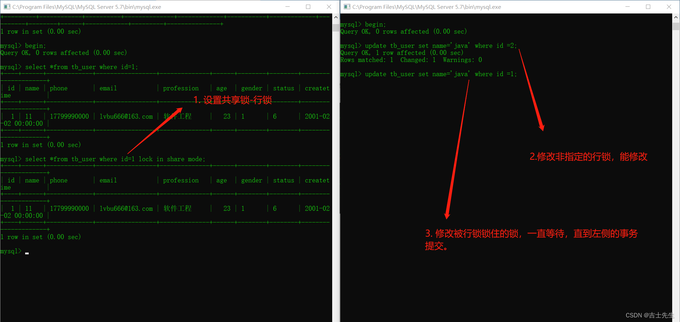This screenshot has width=680, height=322.
Task: Click the "begin;" command in the right window
Action: click(375, 24)
